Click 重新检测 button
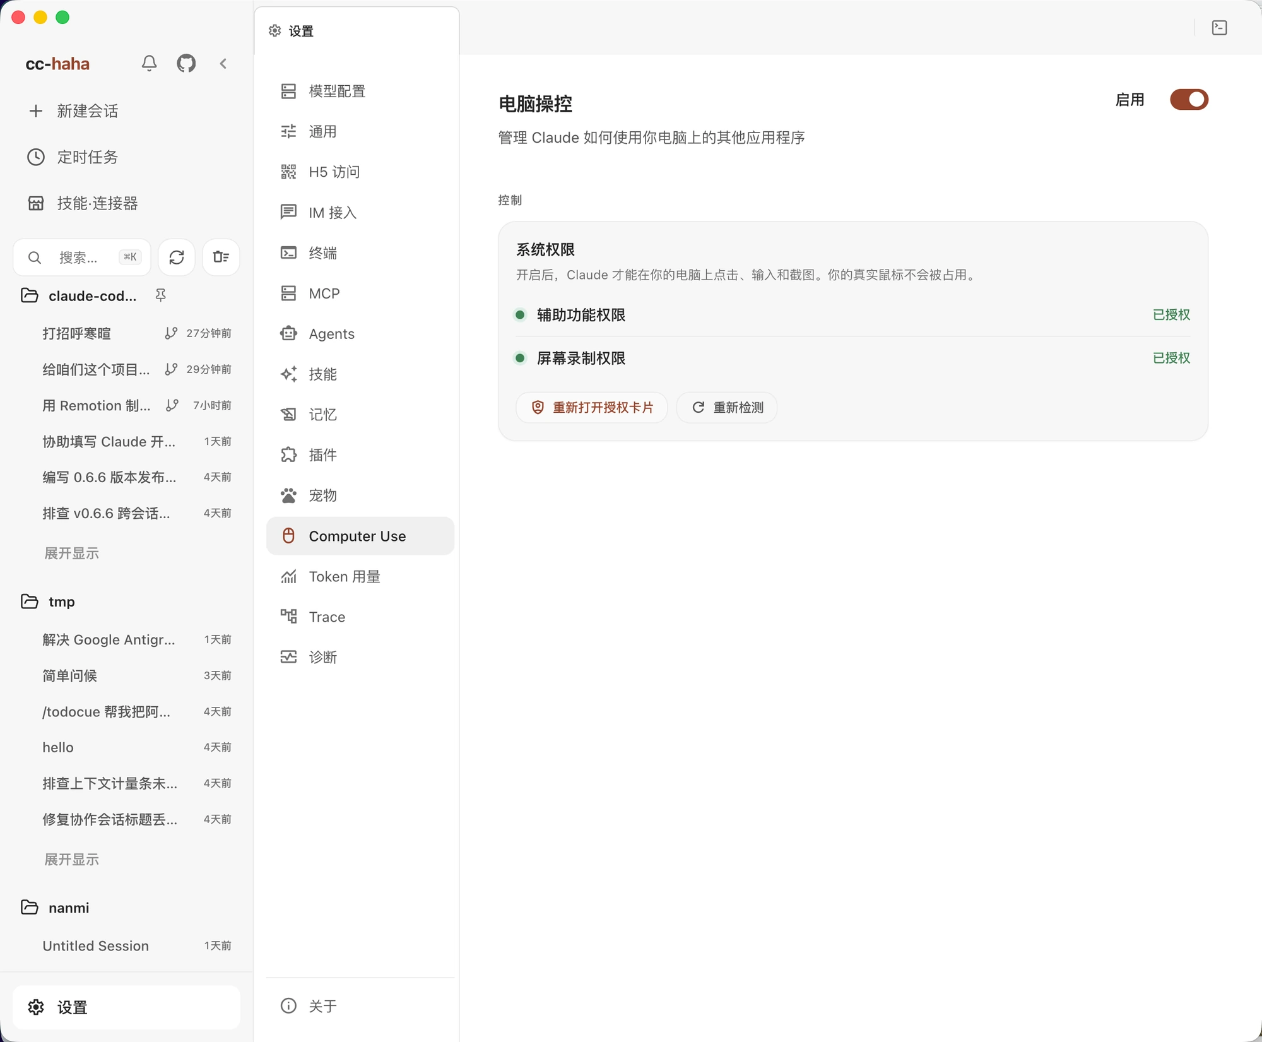This screenshot has height=1042, width=1262. [x=727, y=408]
